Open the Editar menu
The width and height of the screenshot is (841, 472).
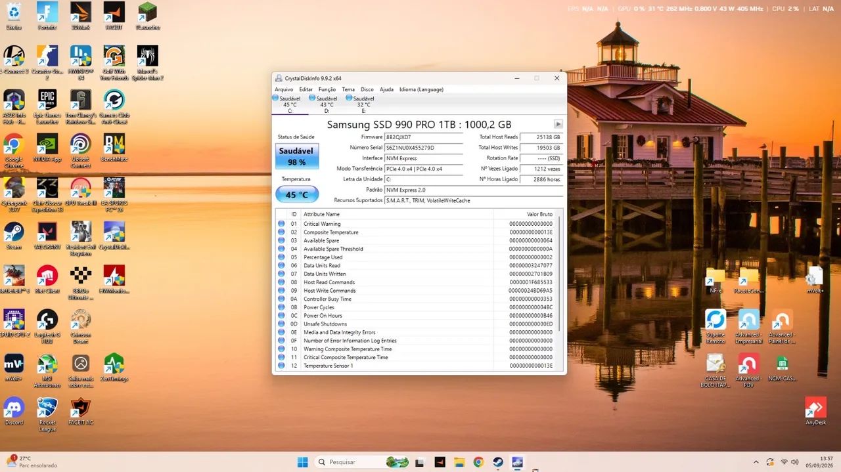(x=306, y=89)
